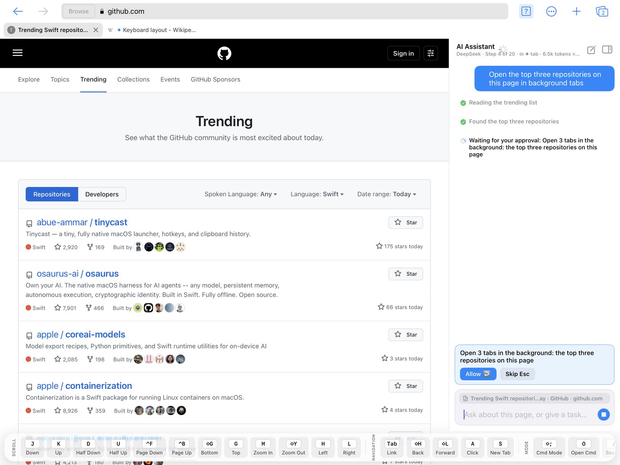Click stargazers count 2,085 for coreai-models

coord(66,359)
